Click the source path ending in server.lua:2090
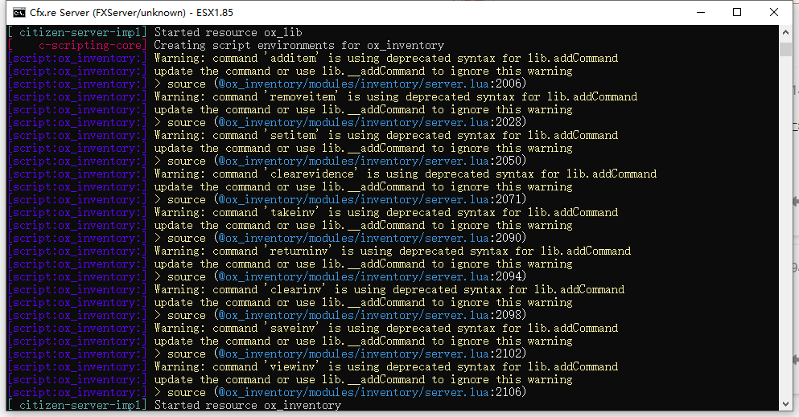Viewport: 799px width, 417px height. point(370,239)
